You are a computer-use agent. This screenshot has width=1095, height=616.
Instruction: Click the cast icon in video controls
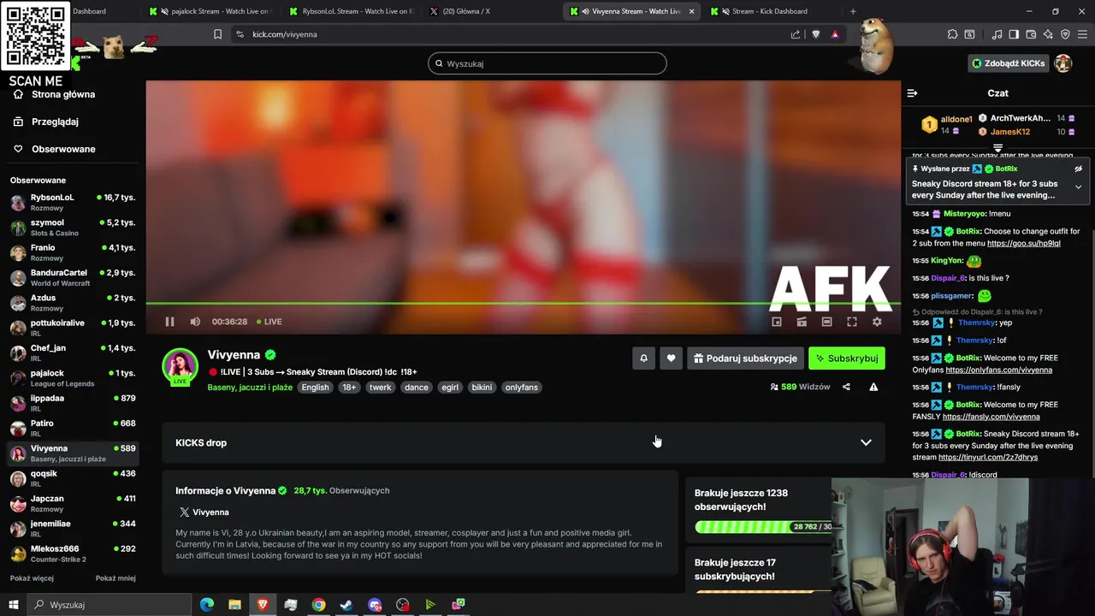click(x=802, y=322)
